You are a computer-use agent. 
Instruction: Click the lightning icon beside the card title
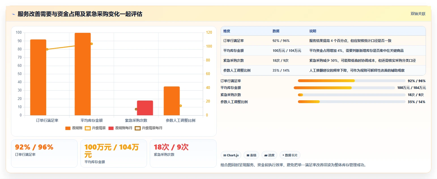tap(13, 14)
